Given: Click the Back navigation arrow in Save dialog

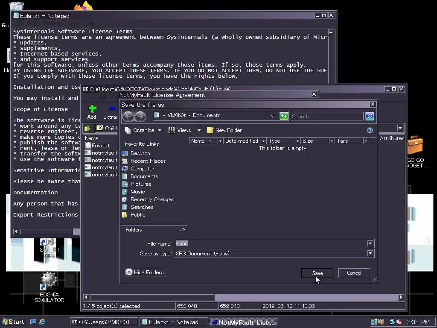Looking at the screenshot, I should 128,116.
